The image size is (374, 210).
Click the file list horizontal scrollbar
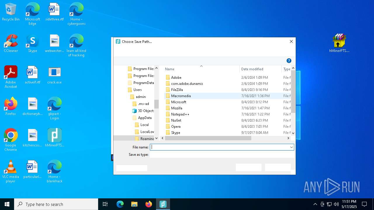(x=208, y=138)
